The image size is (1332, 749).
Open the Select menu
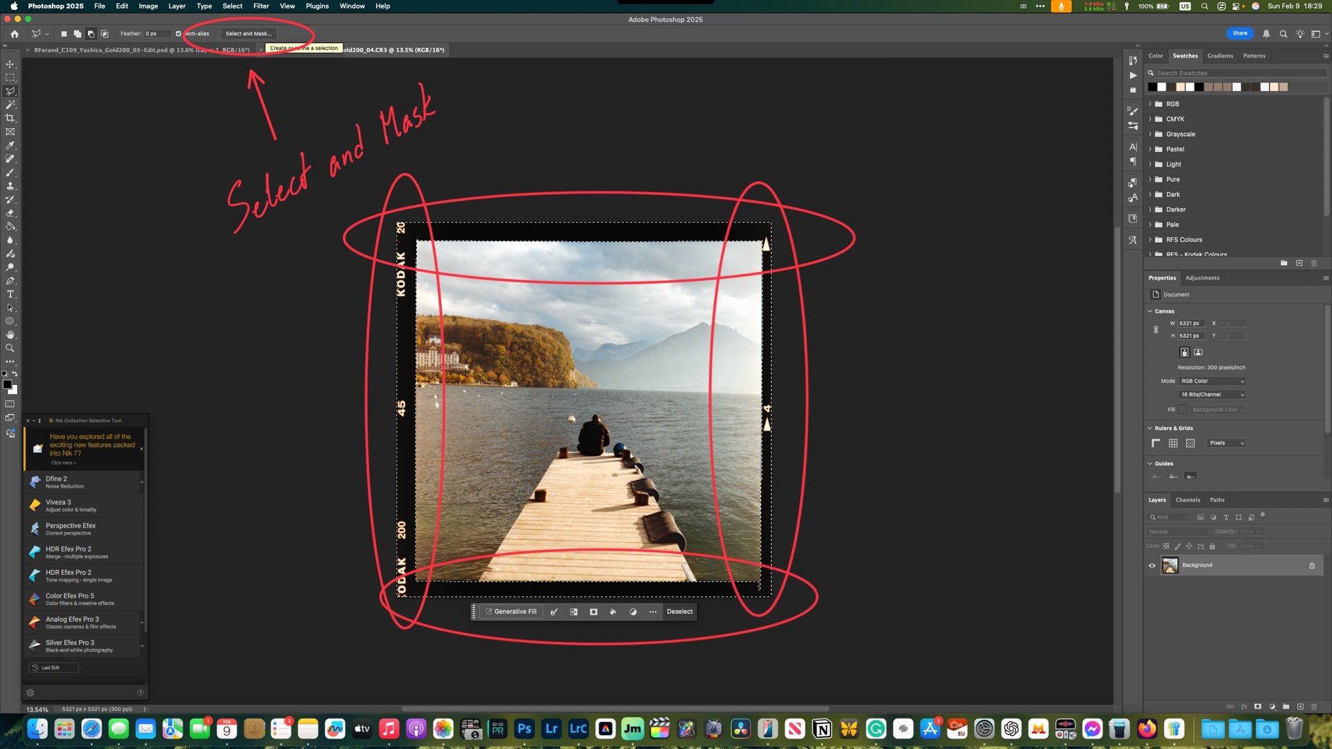pos(232,6)
